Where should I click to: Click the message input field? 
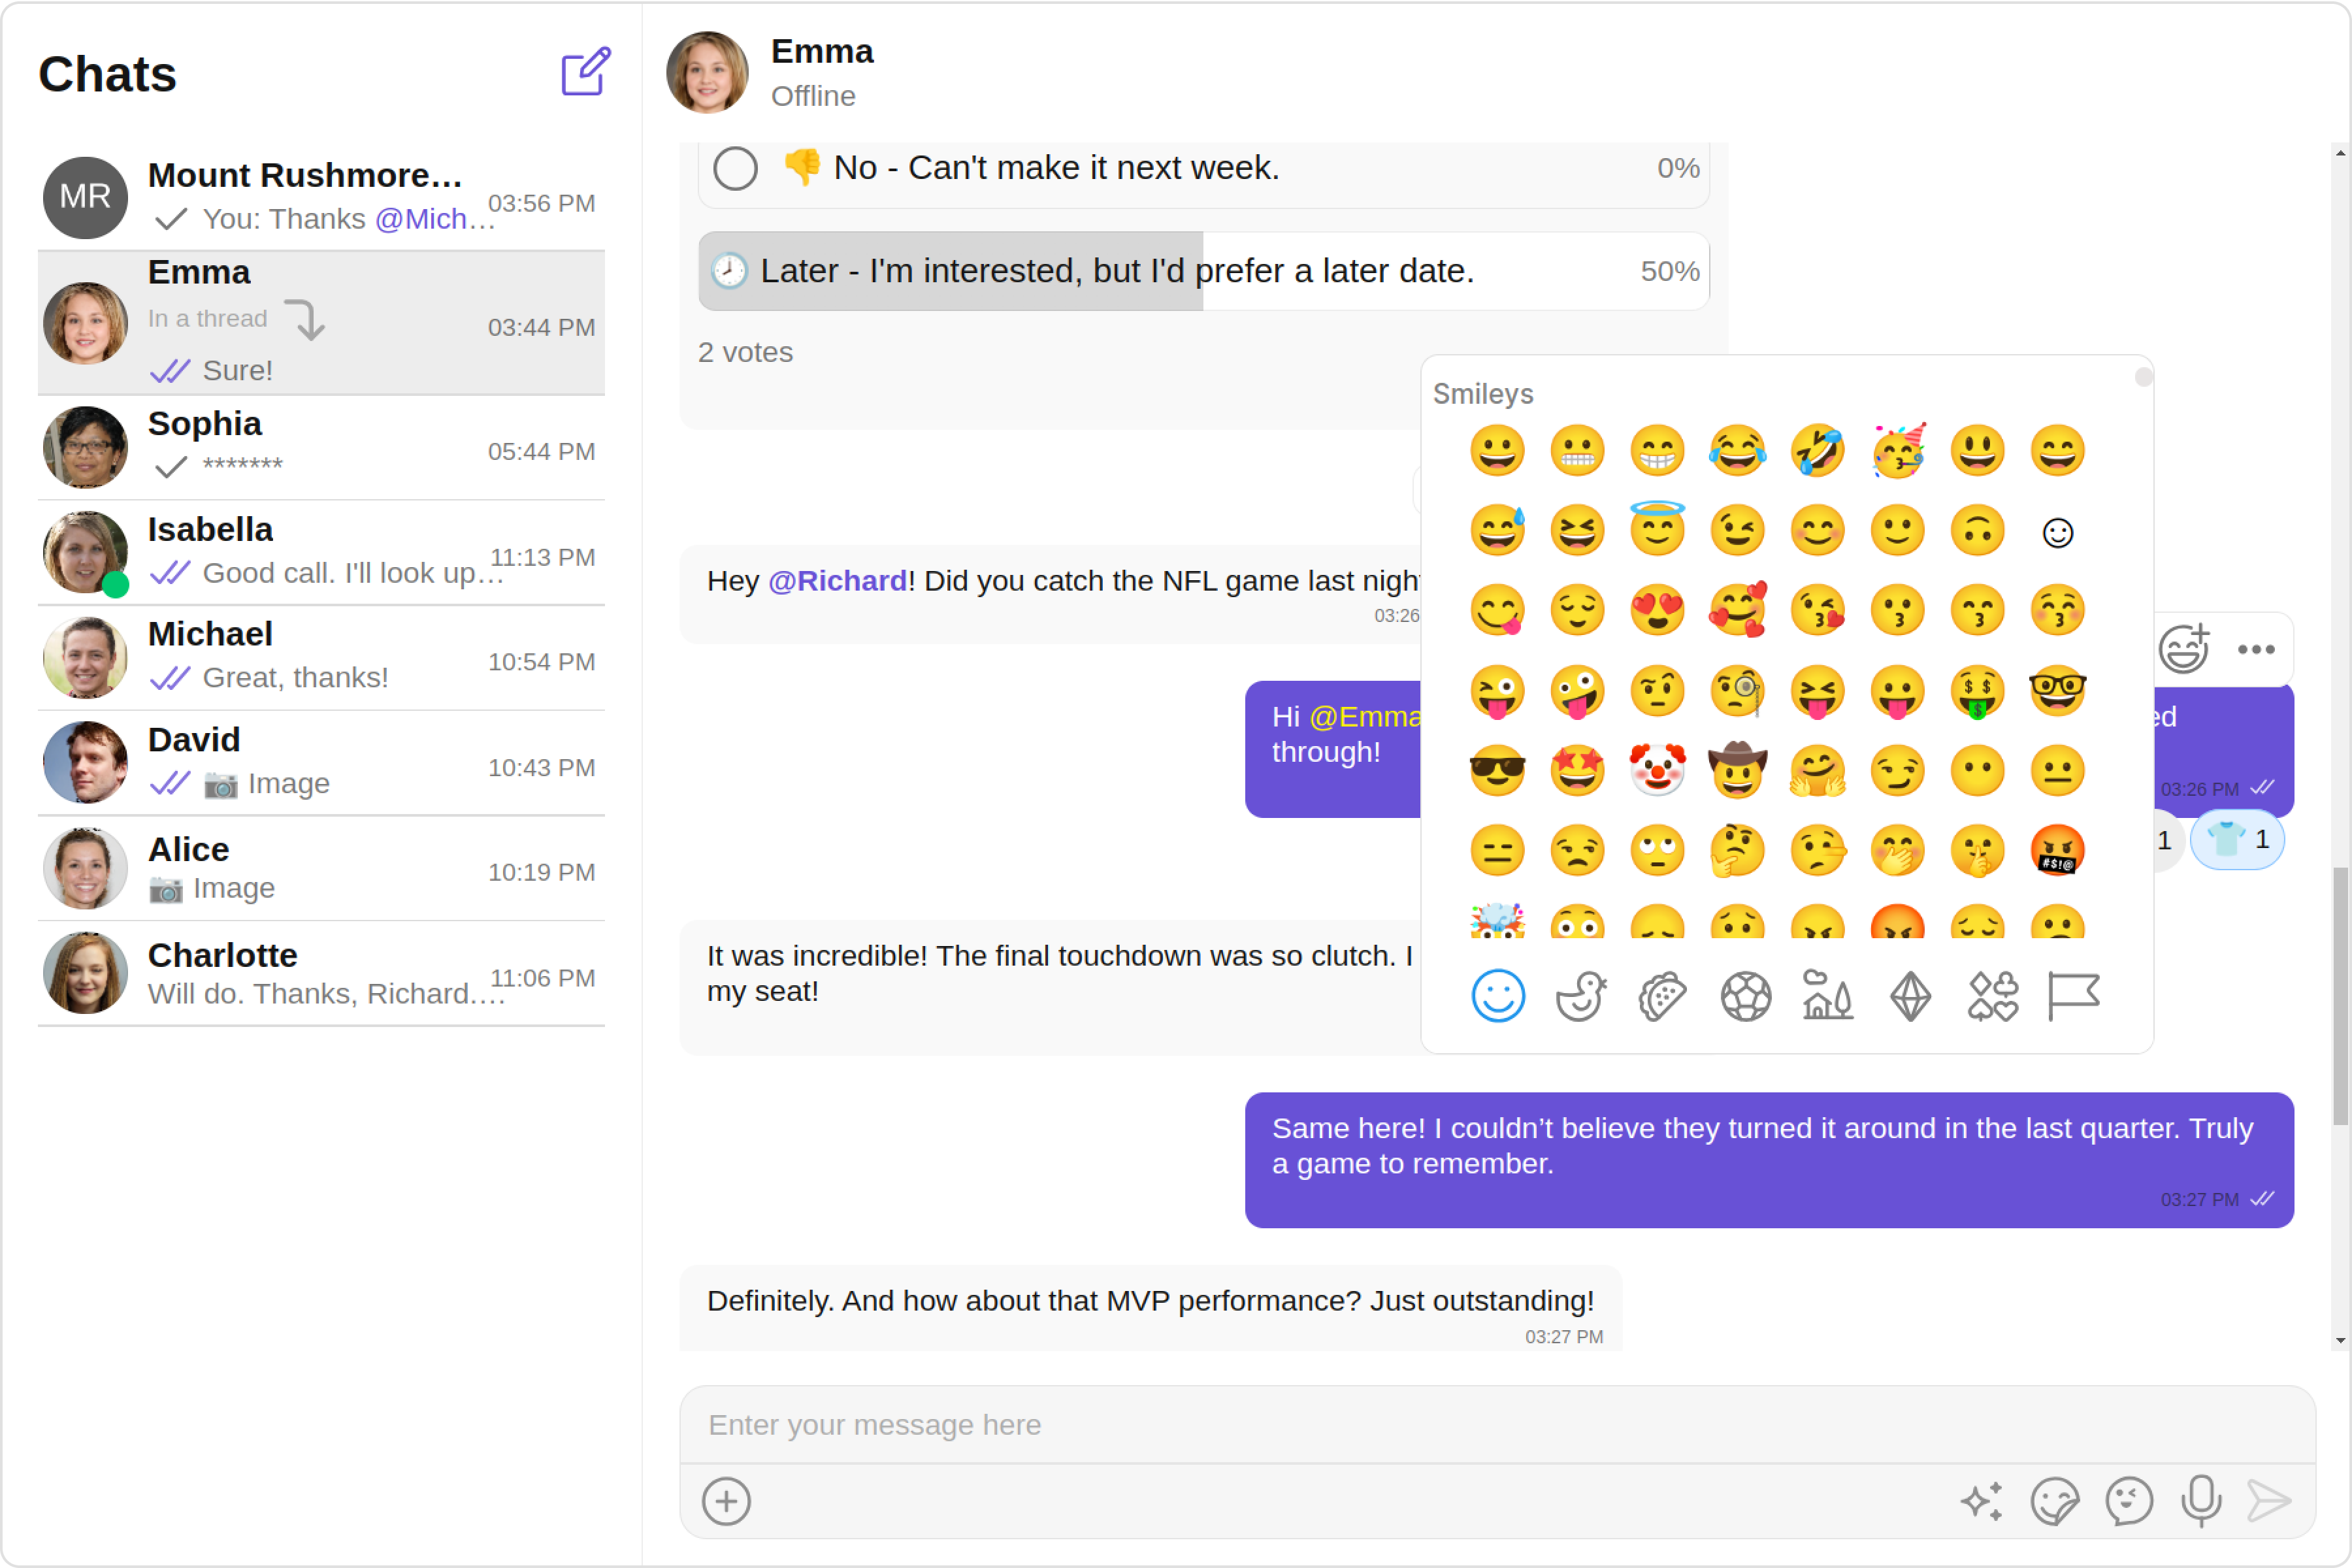tap(1496, 1424)
